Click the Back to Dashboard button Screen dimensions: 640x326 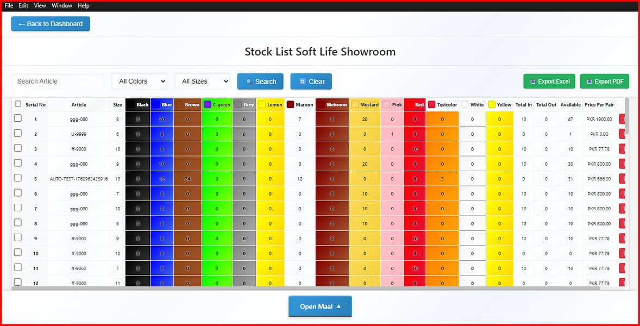point(50,23)
